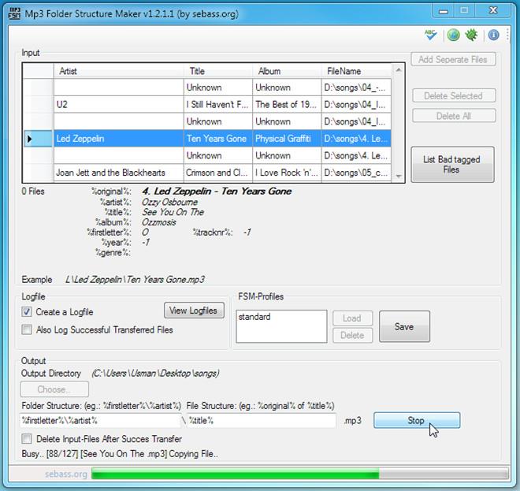The image size is (520, 491).
Task: Select the U2 row in the input table
Action: click(x=118, y=105)
